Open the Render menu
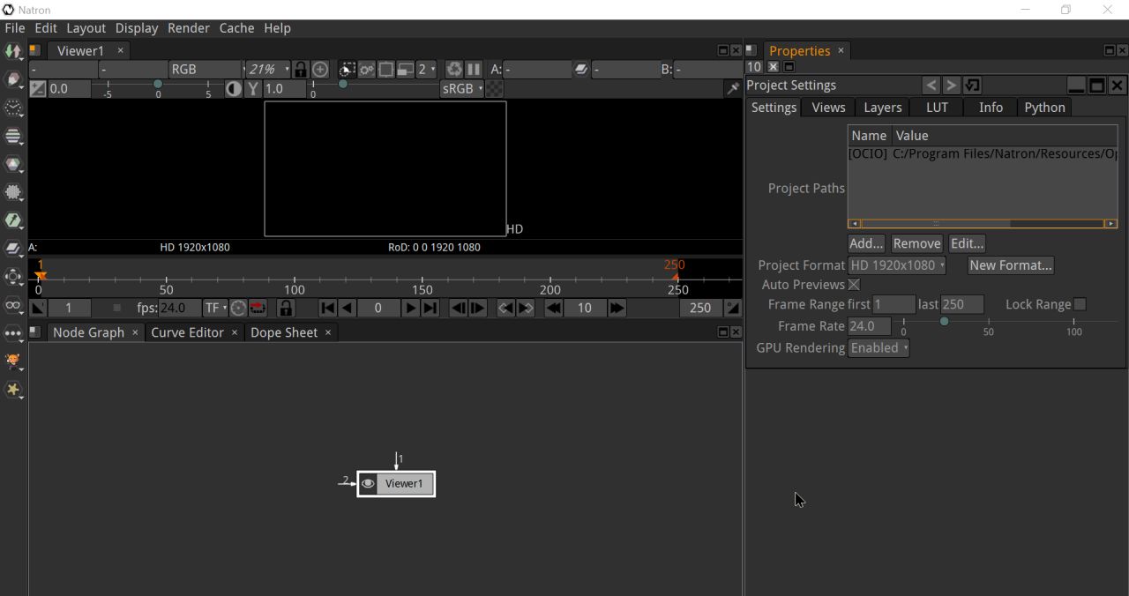This screenshot has height=596, width=1129. pos(188,27)
